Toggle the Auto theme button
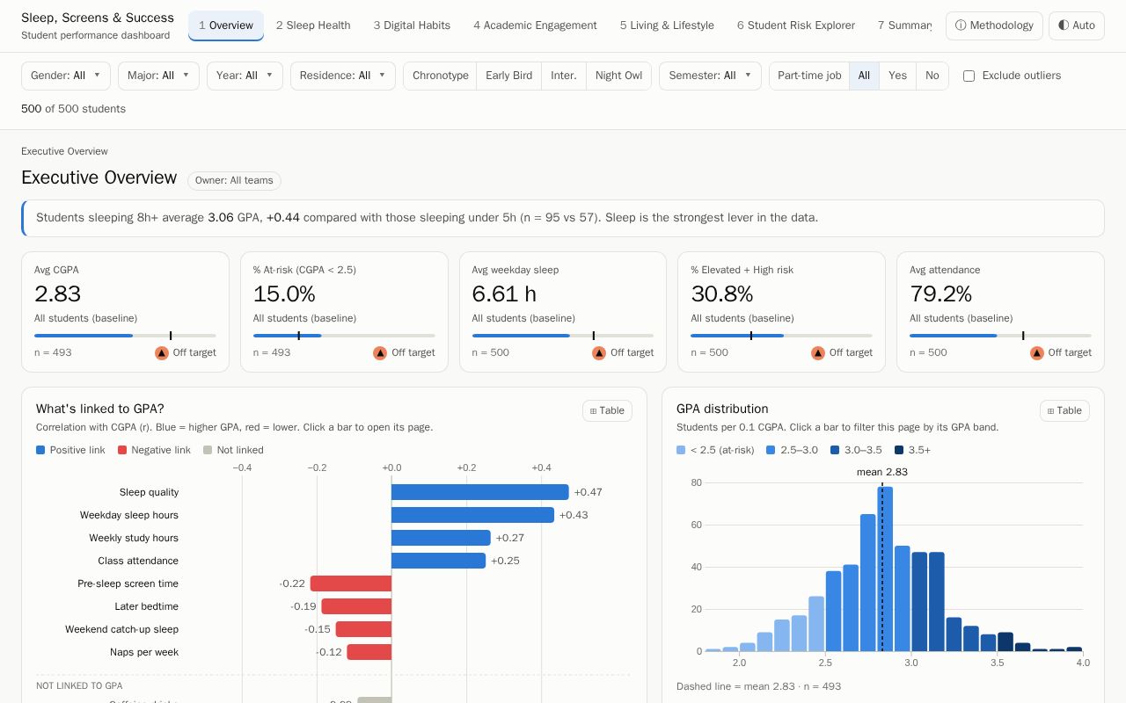This screenshot has height=703, width=1126. 1076,25
